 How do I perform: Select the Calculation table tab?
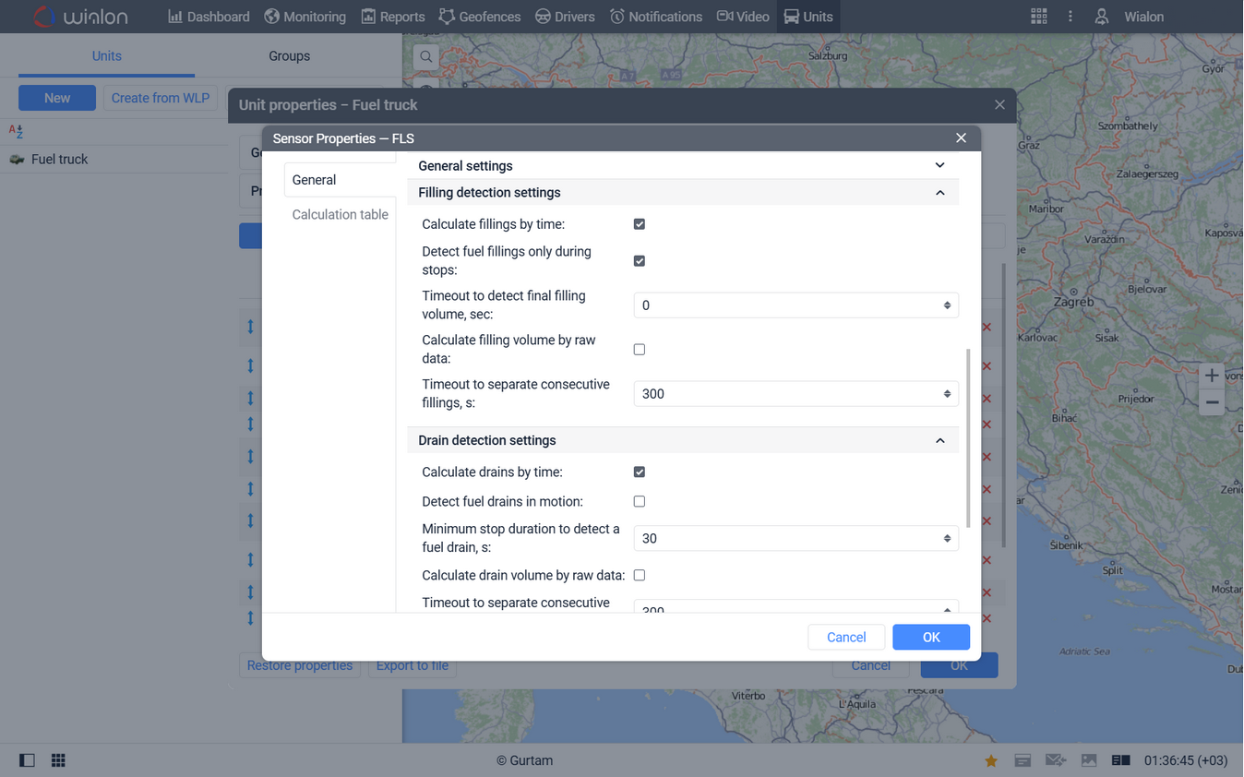point(340,214)
